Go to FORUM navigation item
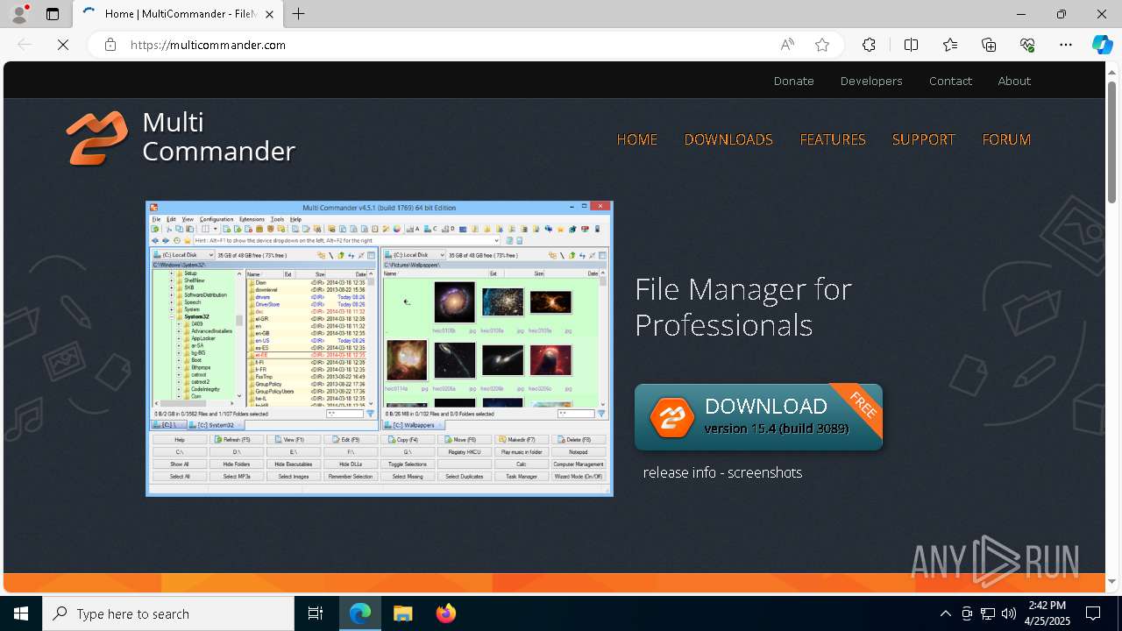Screen dimensions: 1122x631 [1006, 139]
